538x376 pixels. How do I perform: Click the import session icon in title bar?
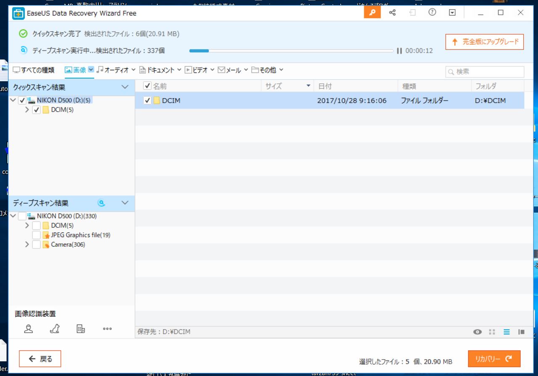(x=412, y=13)
